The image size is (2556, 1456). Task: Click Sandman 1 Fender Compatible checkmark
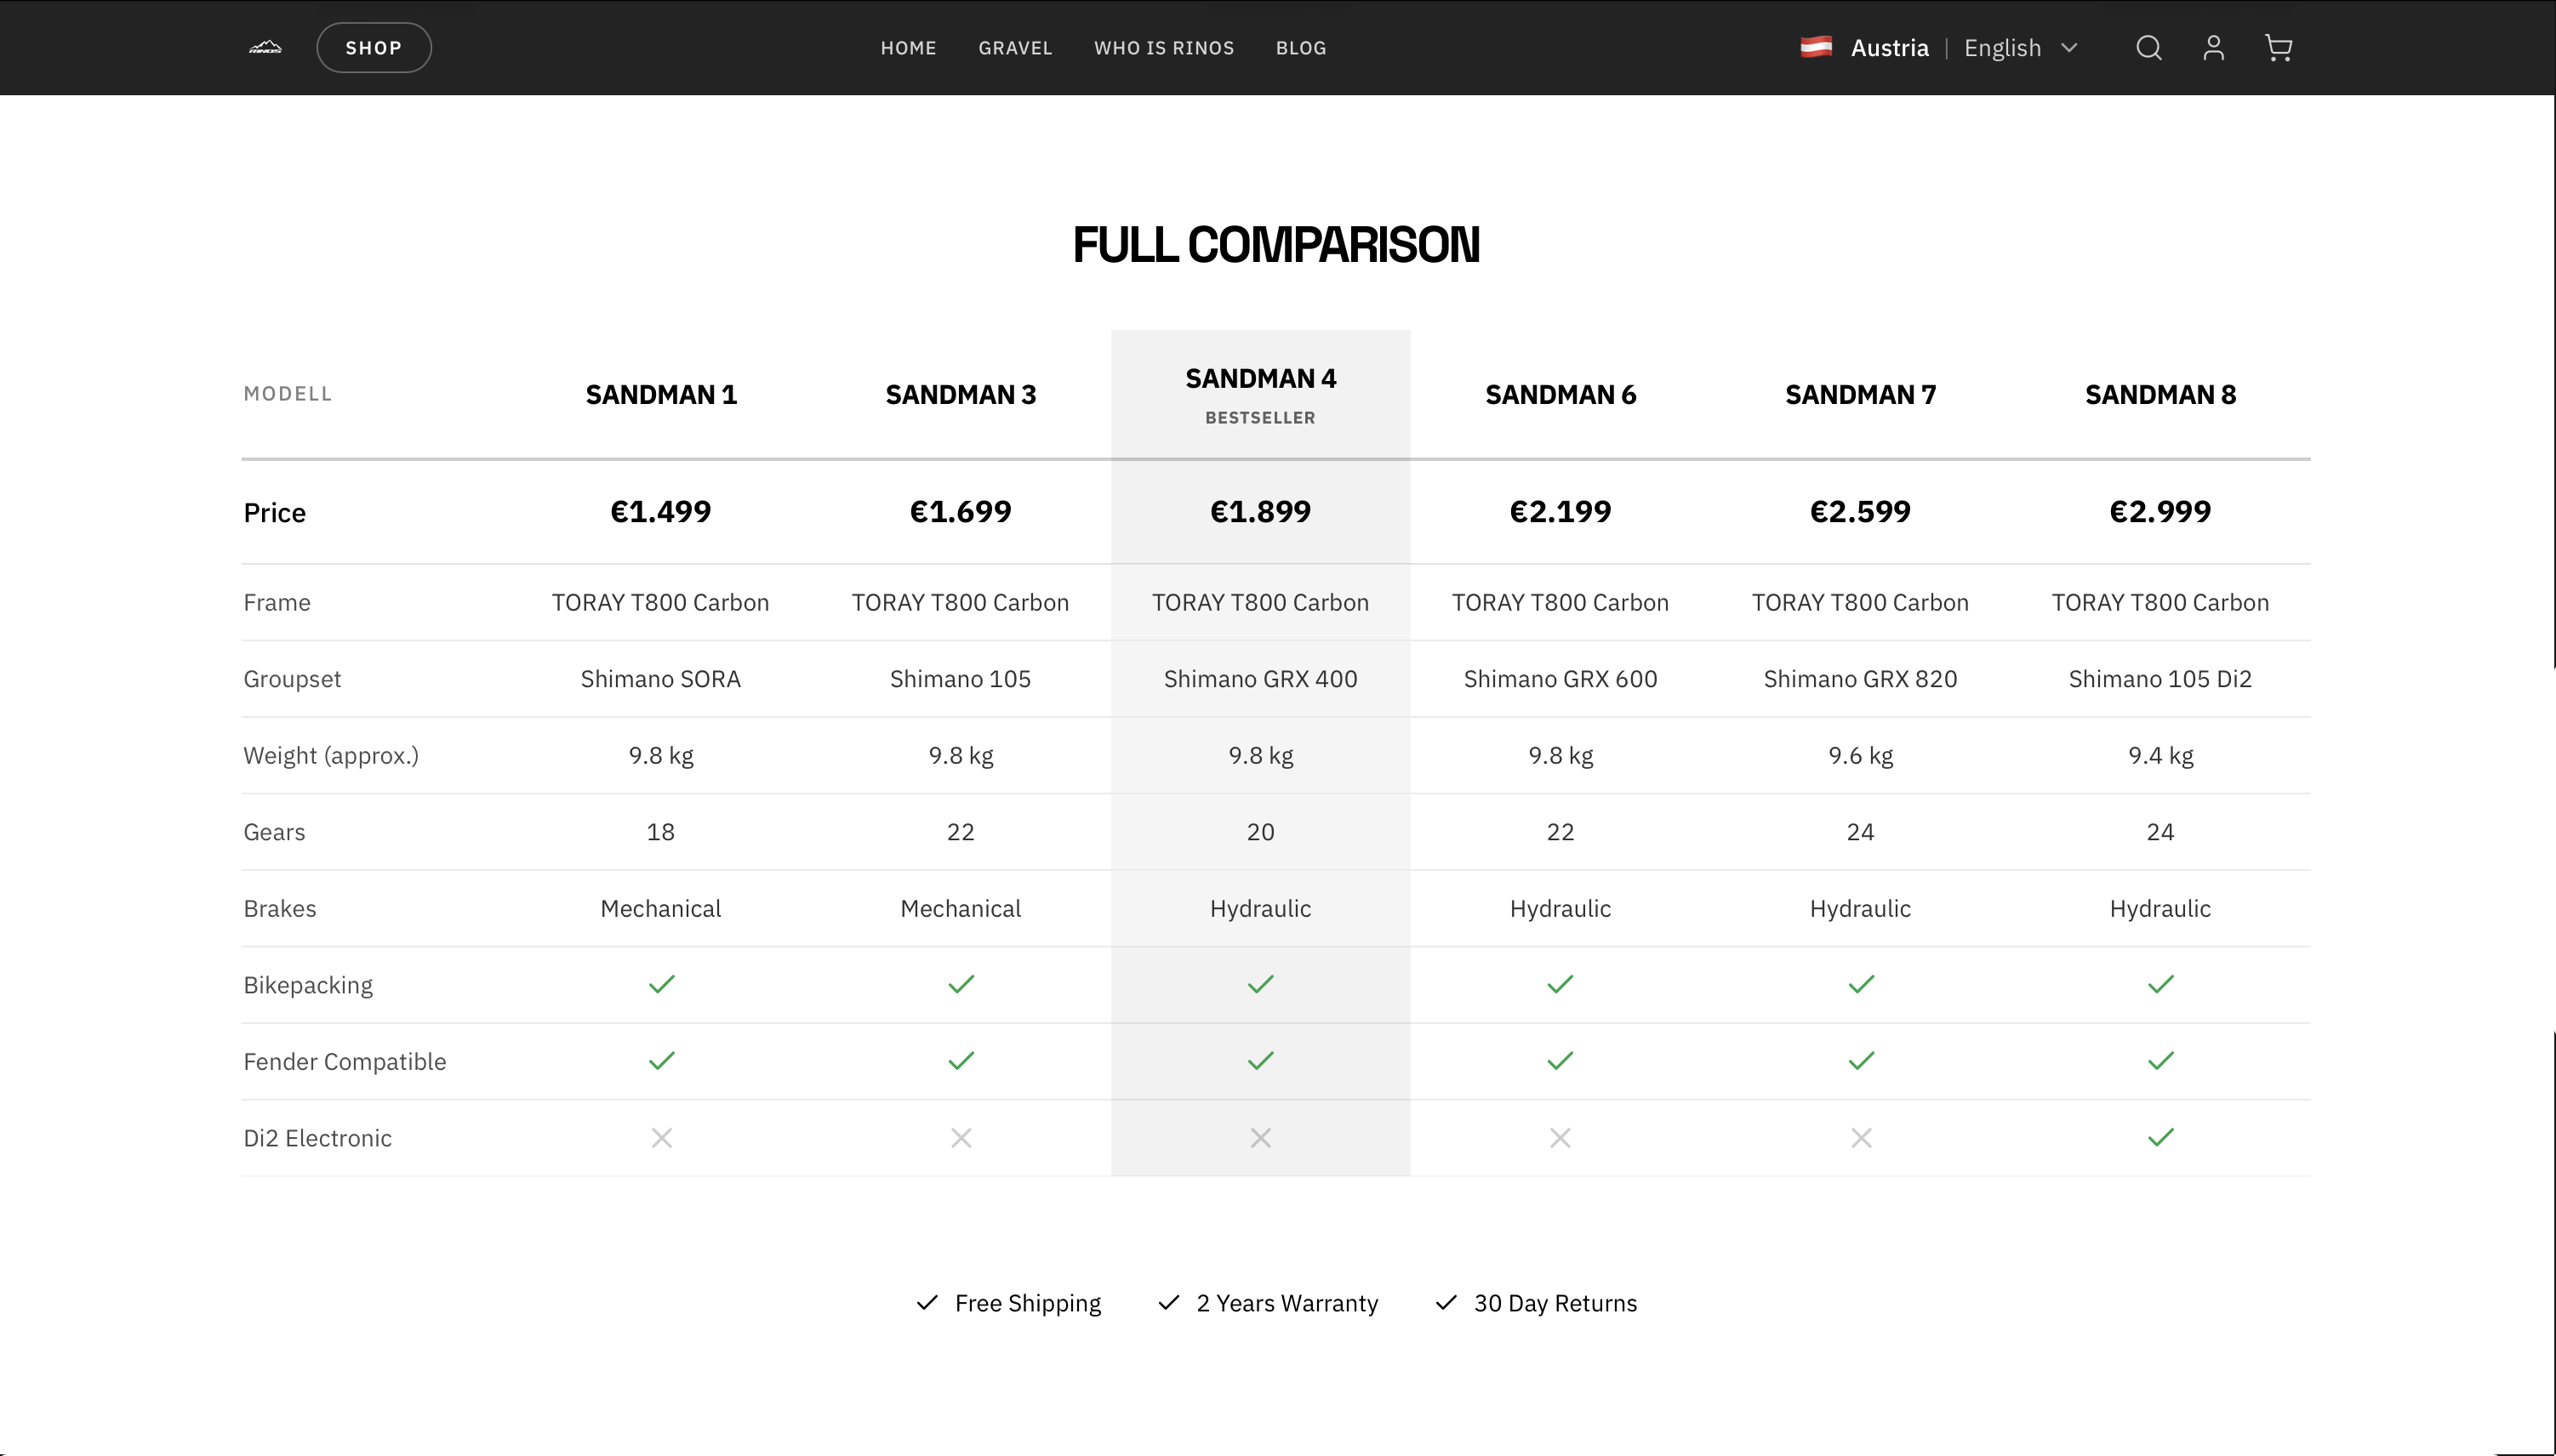coord(662,1061)
